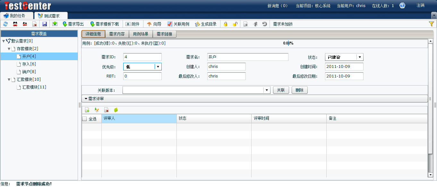Collapse the 需求评审 section
This screenshot has width=437, height=187.
(85, 99)
